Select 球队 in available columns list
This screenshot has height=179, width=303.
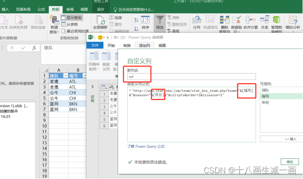(281, 90)
